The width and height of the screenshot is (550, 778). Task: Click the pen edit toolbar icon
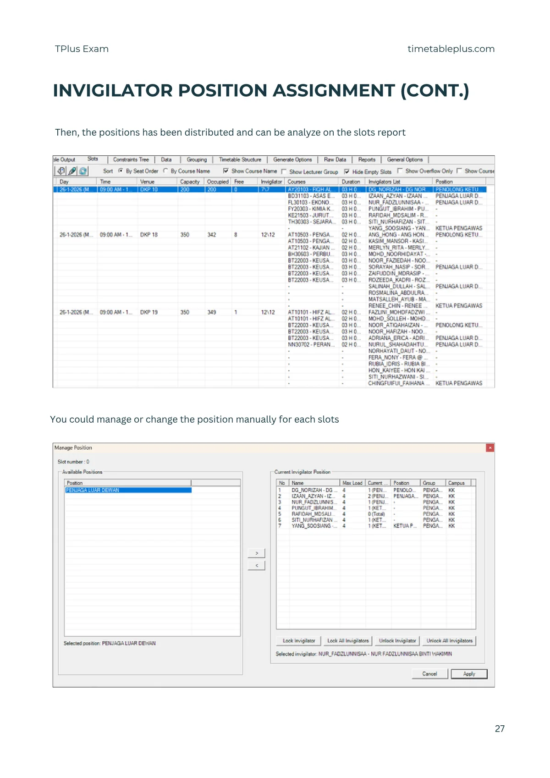coord(72,171)
